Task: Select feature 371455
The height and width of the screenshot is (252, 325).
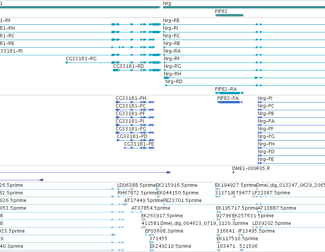Action: (x=158, y=239)
